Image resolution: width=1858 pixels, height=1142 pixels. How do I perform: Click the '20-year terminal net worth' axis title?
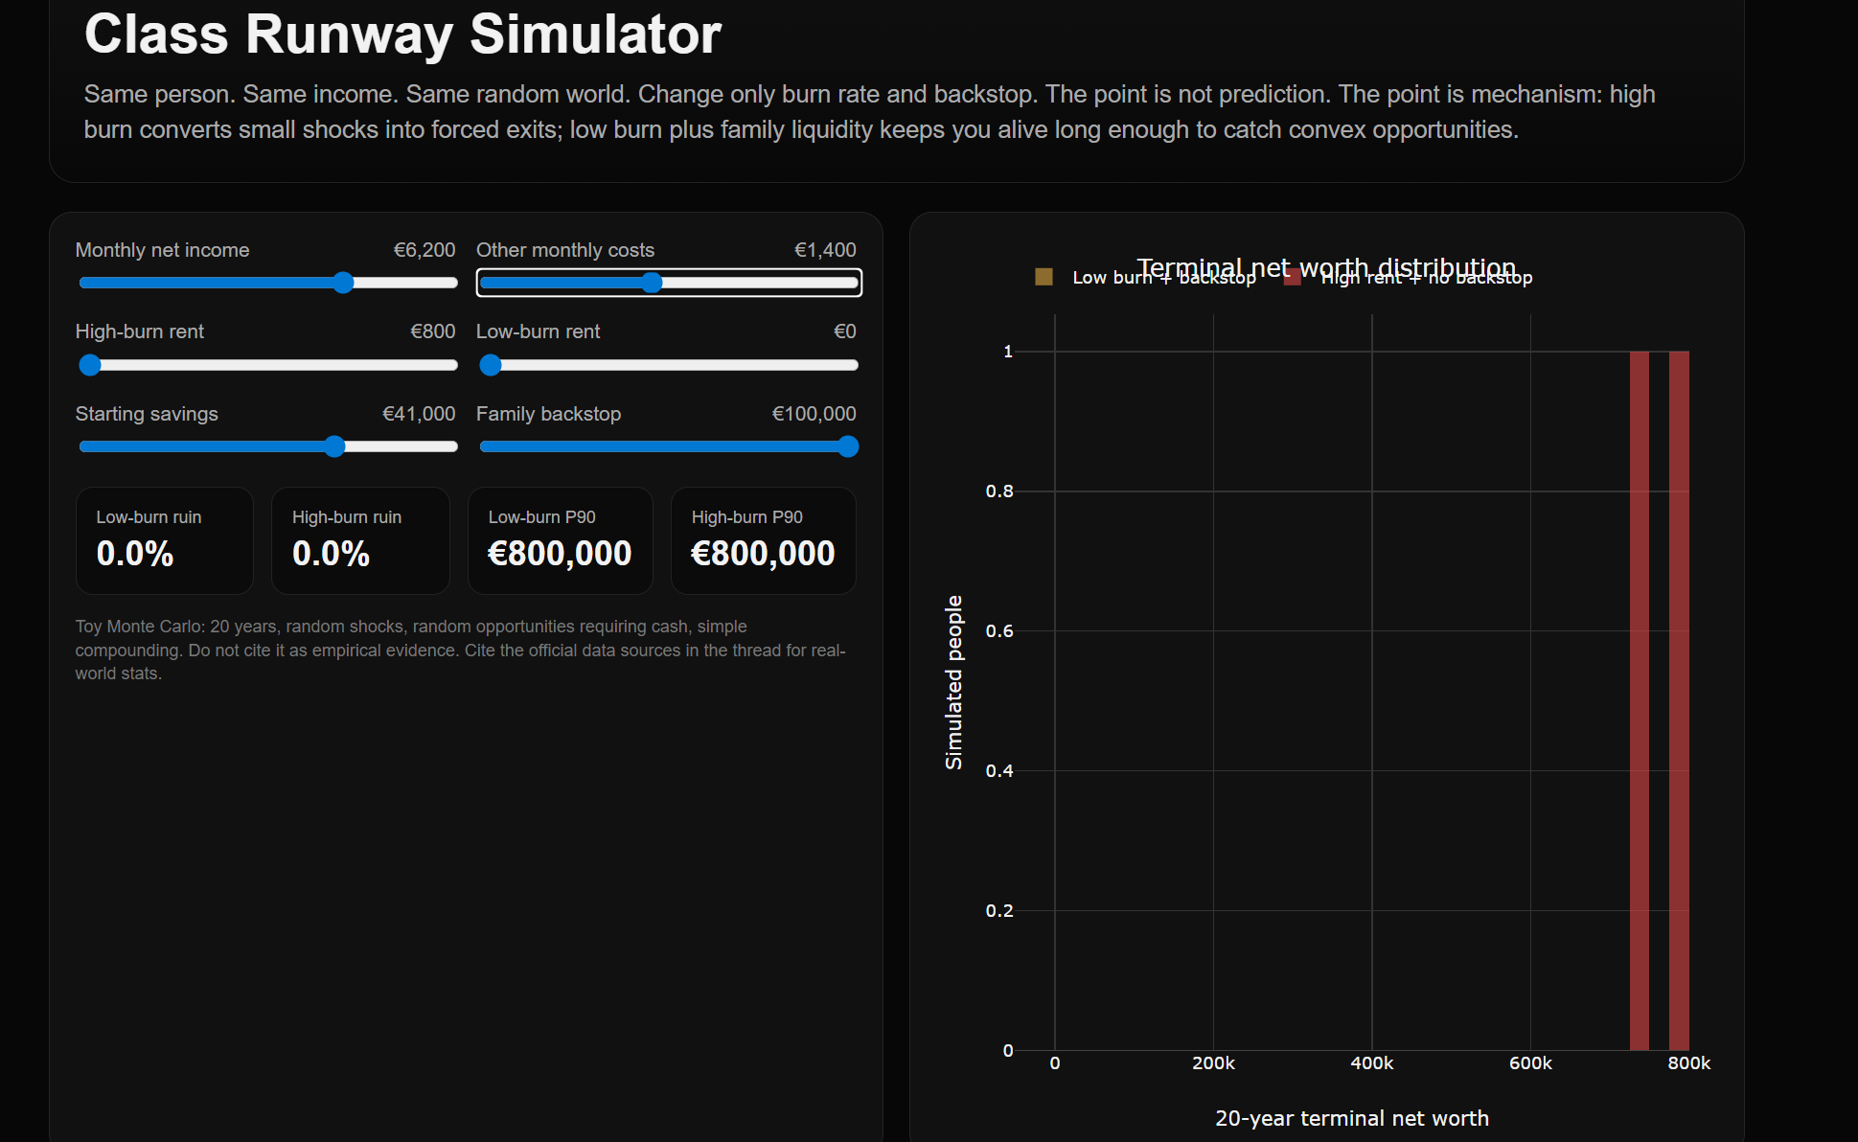1352,1118
